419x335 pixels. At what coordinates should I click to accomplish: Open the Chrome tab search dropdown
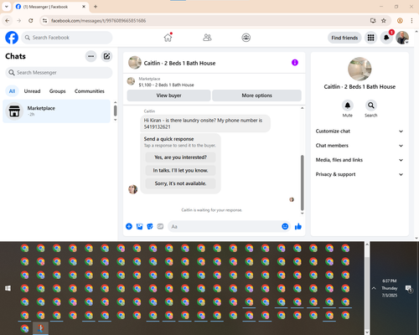click(7, 7)
